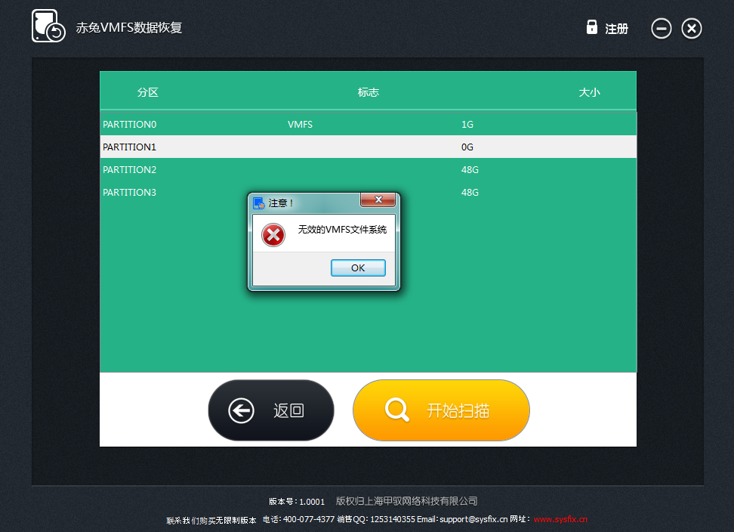Viewport: 734px width, 532px height.
Task: Select the PARTITION0 row
Action: point(368,124)
